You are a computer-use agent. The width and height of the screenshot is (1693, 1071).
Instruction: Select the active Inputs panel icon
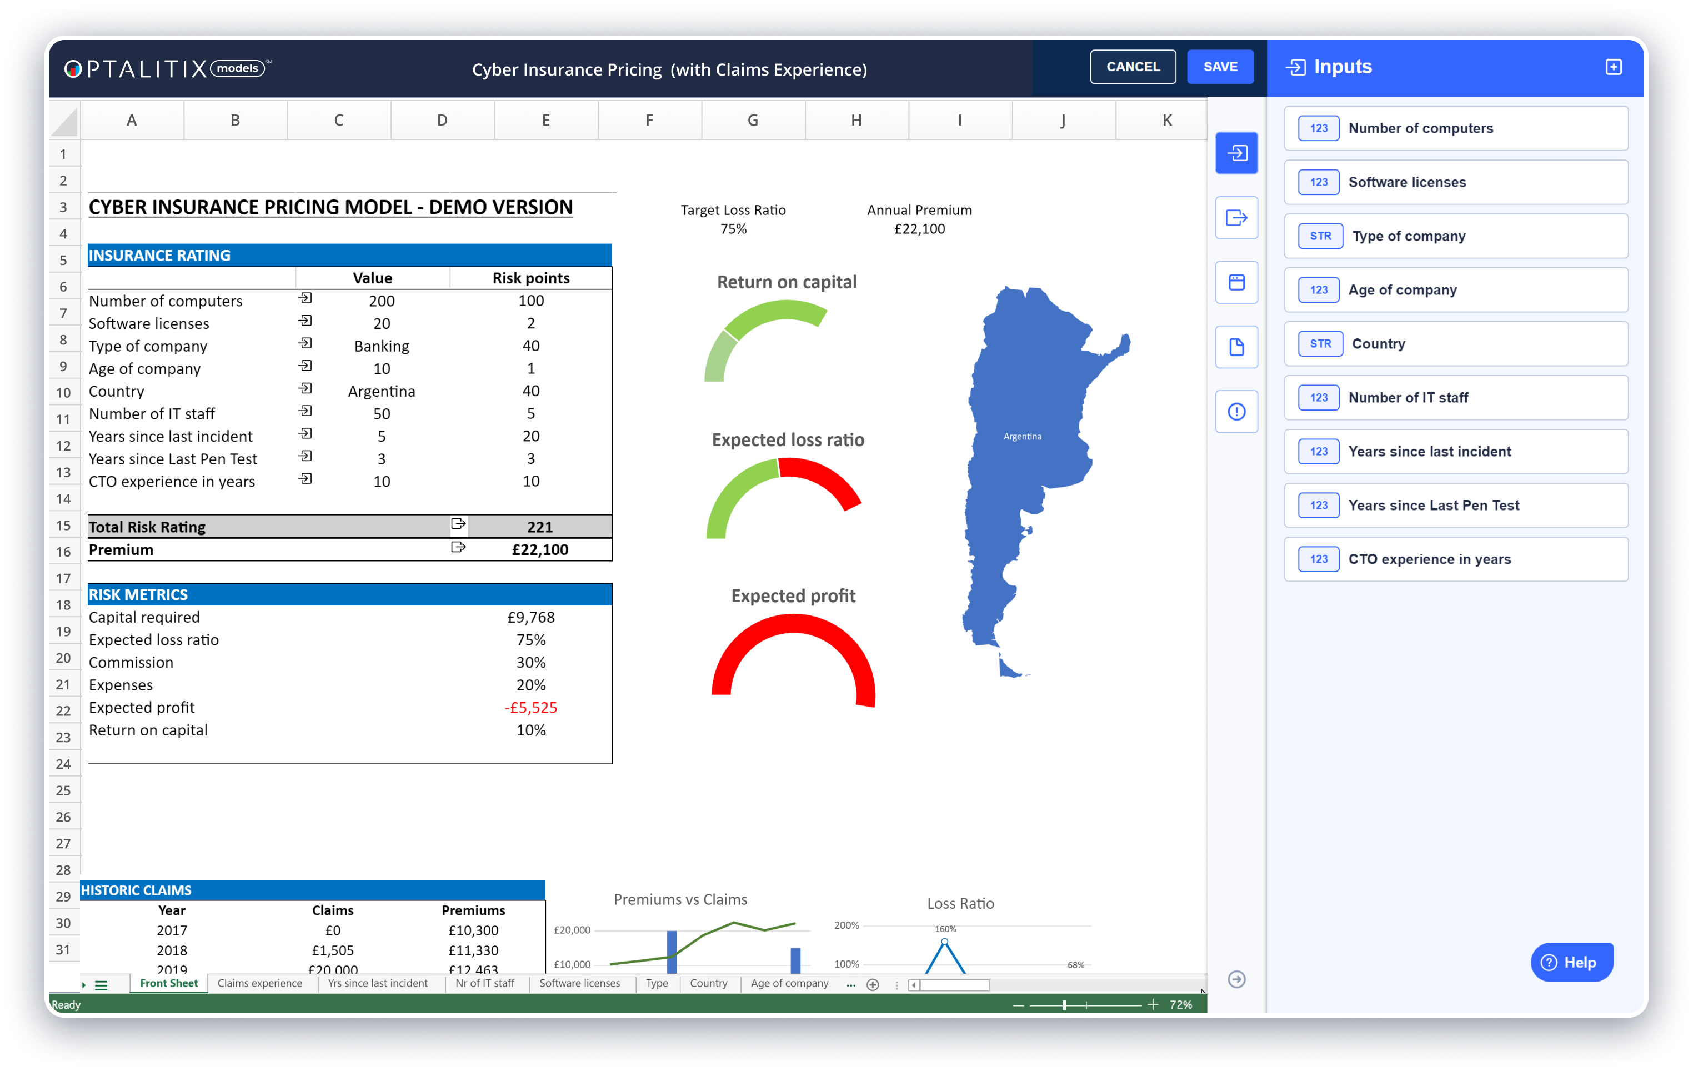1237,153
